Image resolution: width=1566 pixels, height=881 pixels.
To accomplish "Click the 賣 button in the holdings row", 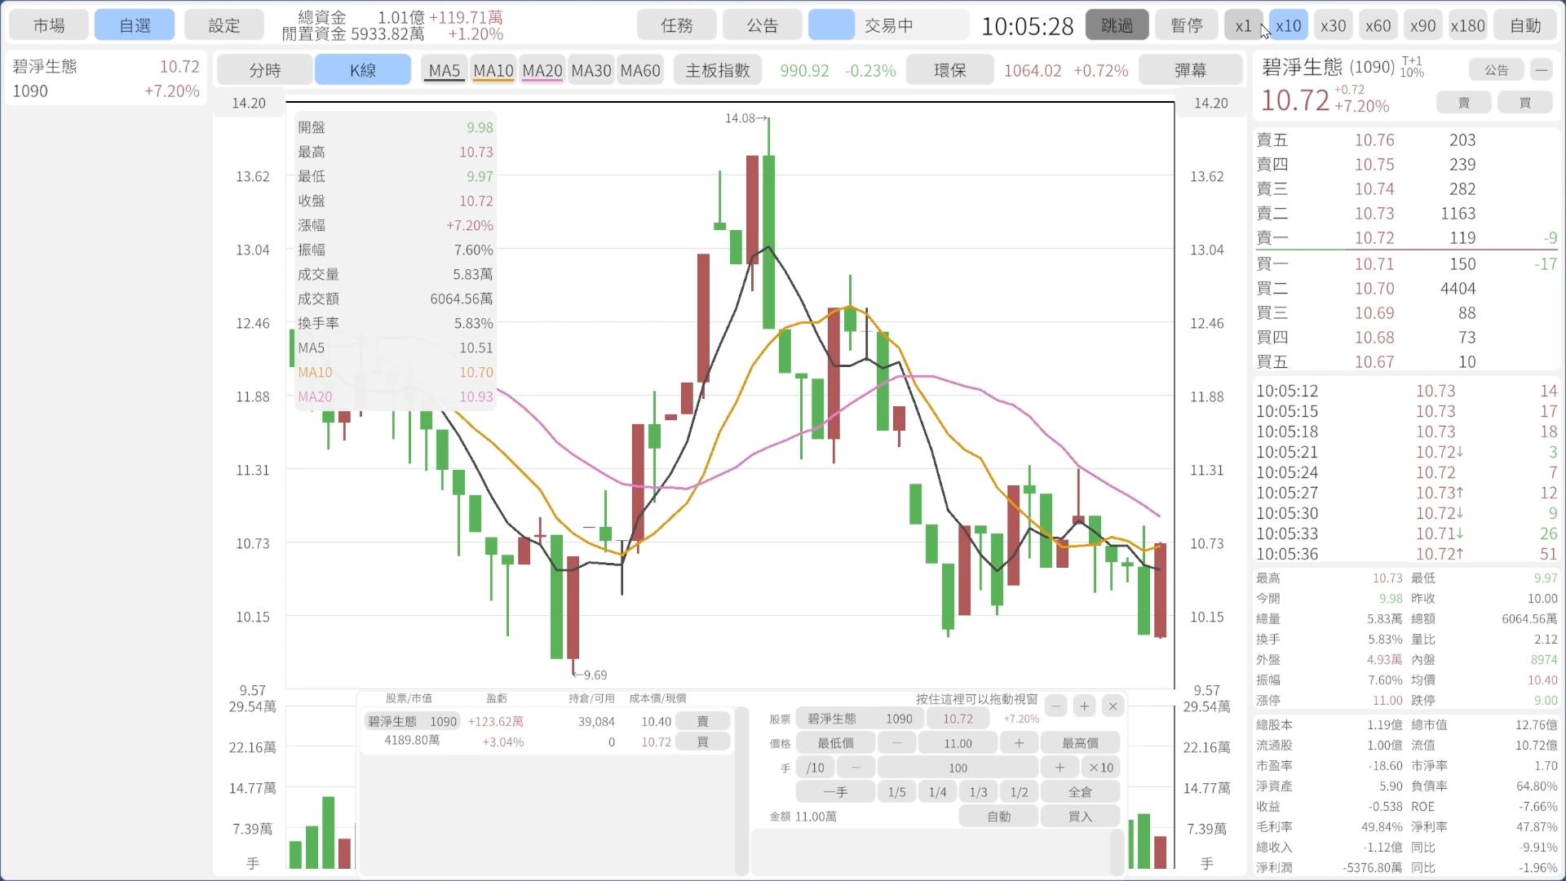I will (x=702, y=721).
